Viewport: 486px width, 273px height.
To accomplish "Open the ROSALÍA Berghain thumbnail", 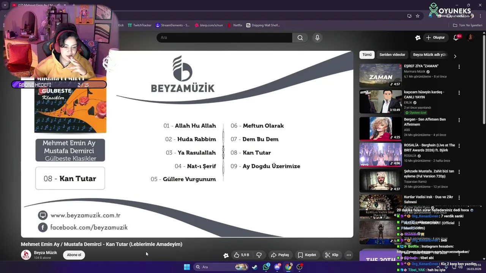I will (380, 154).
